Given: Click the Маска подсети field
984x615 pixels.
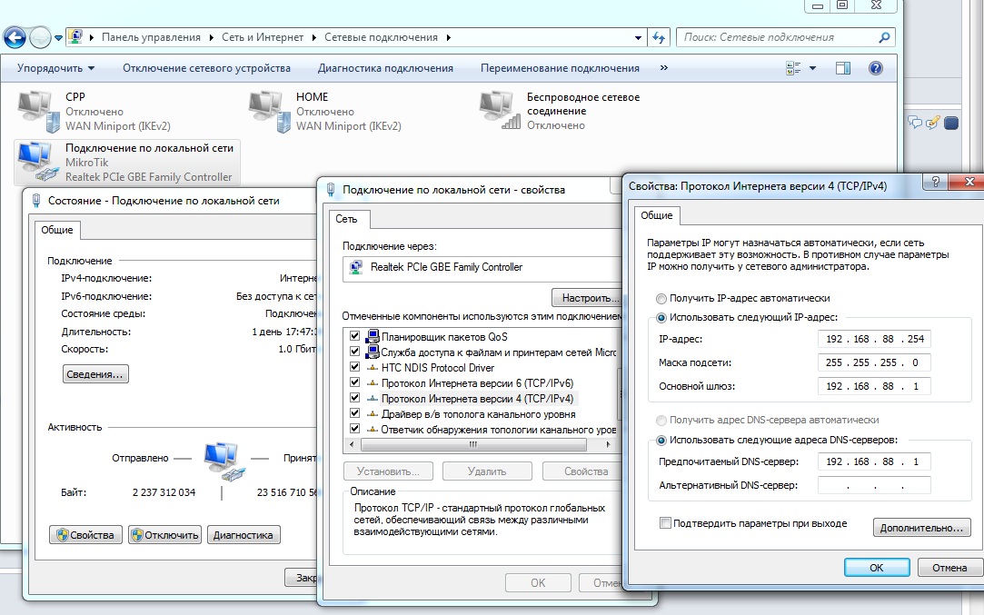Looking at the screenshot, I should click(x=874, y=362).
